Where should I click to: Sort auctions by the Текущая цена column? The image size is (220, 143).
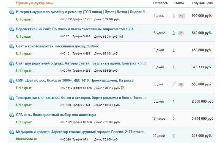point(202,3)
